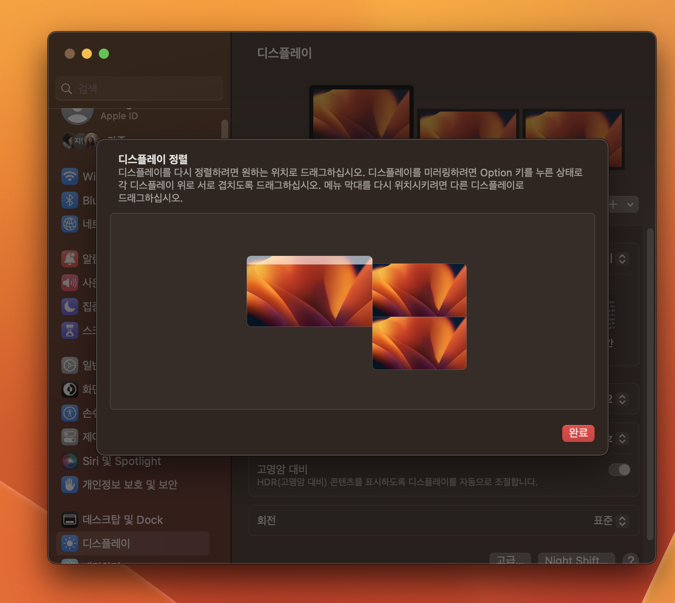Image resolution: width=675 pixels, height=603 pixels.
Task: Click the green zoom window button
Action: click(x=104, y=54)
